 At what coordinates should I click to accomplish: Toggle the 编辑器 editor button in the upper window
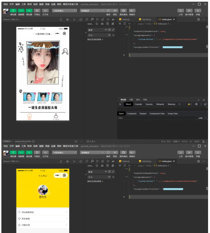click(x=21, y=11)
